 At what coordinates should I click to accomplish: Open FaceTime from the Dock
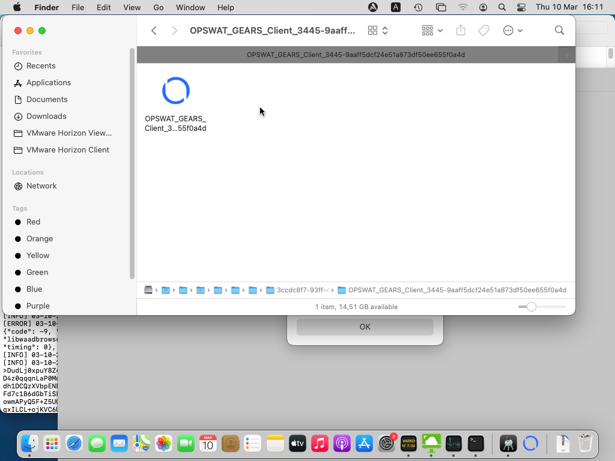click(186, 444)
